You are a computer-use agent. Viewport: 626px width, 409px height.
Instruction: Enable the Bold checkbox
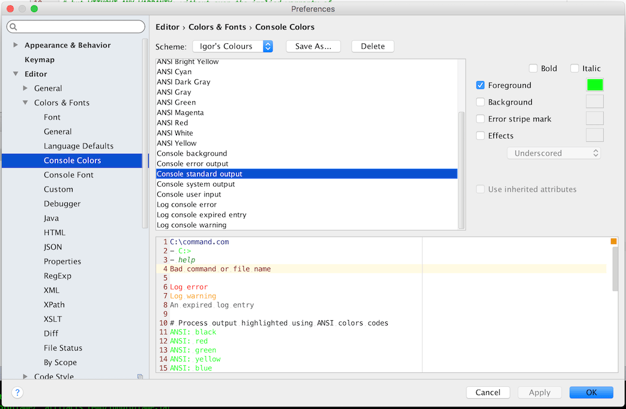pos(532,68)
